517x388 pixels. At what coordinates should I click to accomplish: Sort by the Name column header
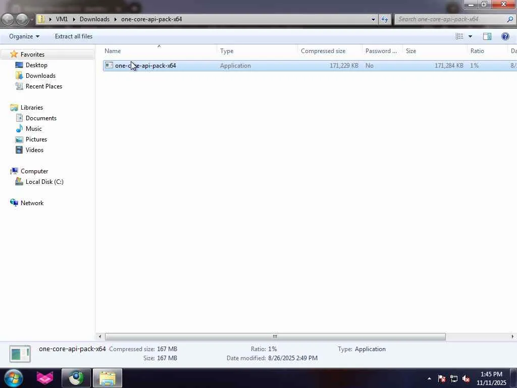pos(160,51)
